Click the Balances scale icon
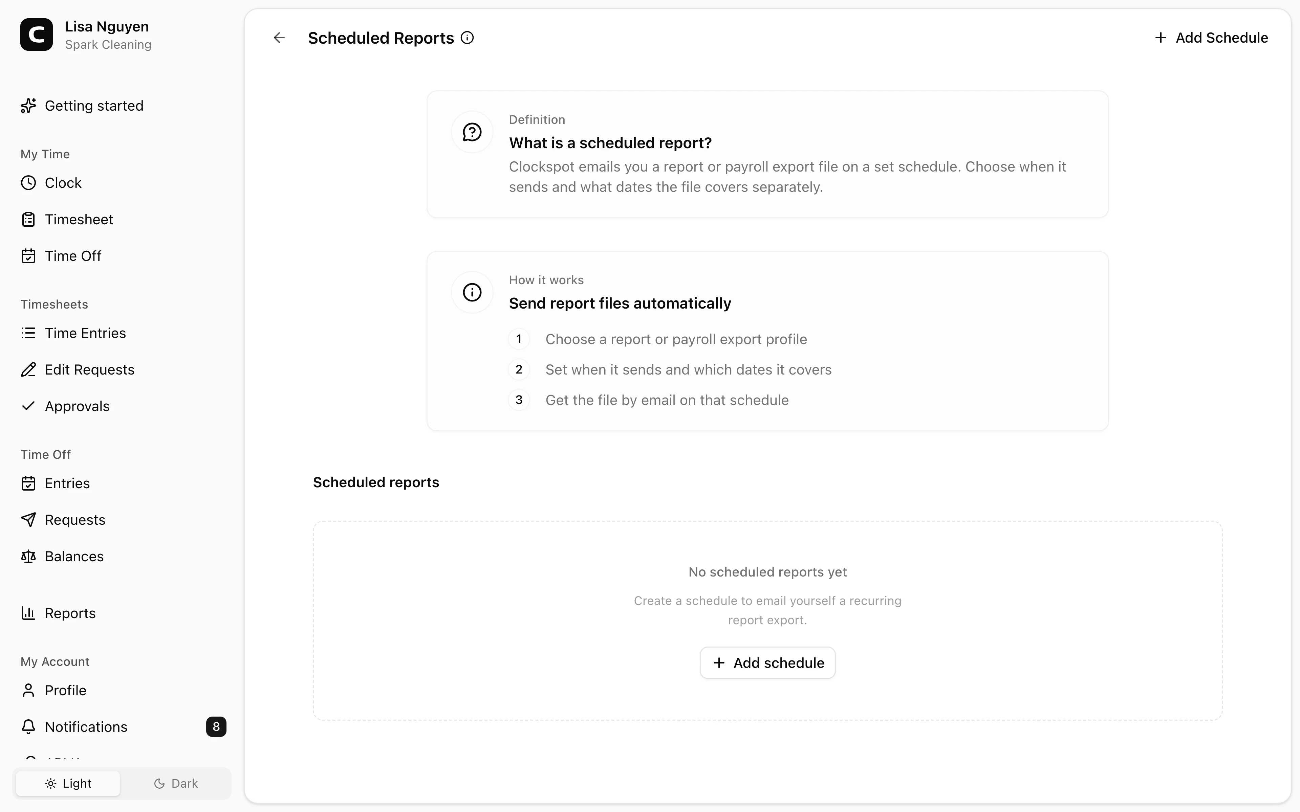 tap(28, 556)
